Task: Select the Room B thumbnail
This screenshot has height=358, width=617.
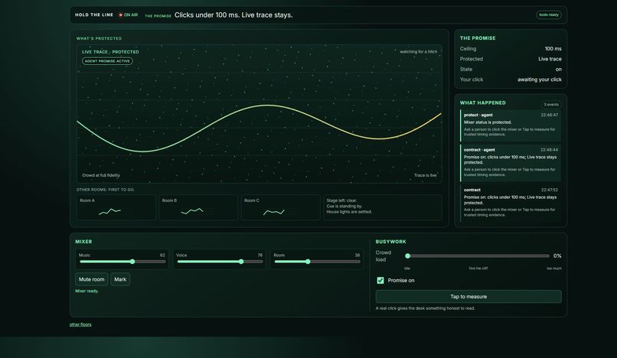Action: pyautogui.click(x=198, y=207)
